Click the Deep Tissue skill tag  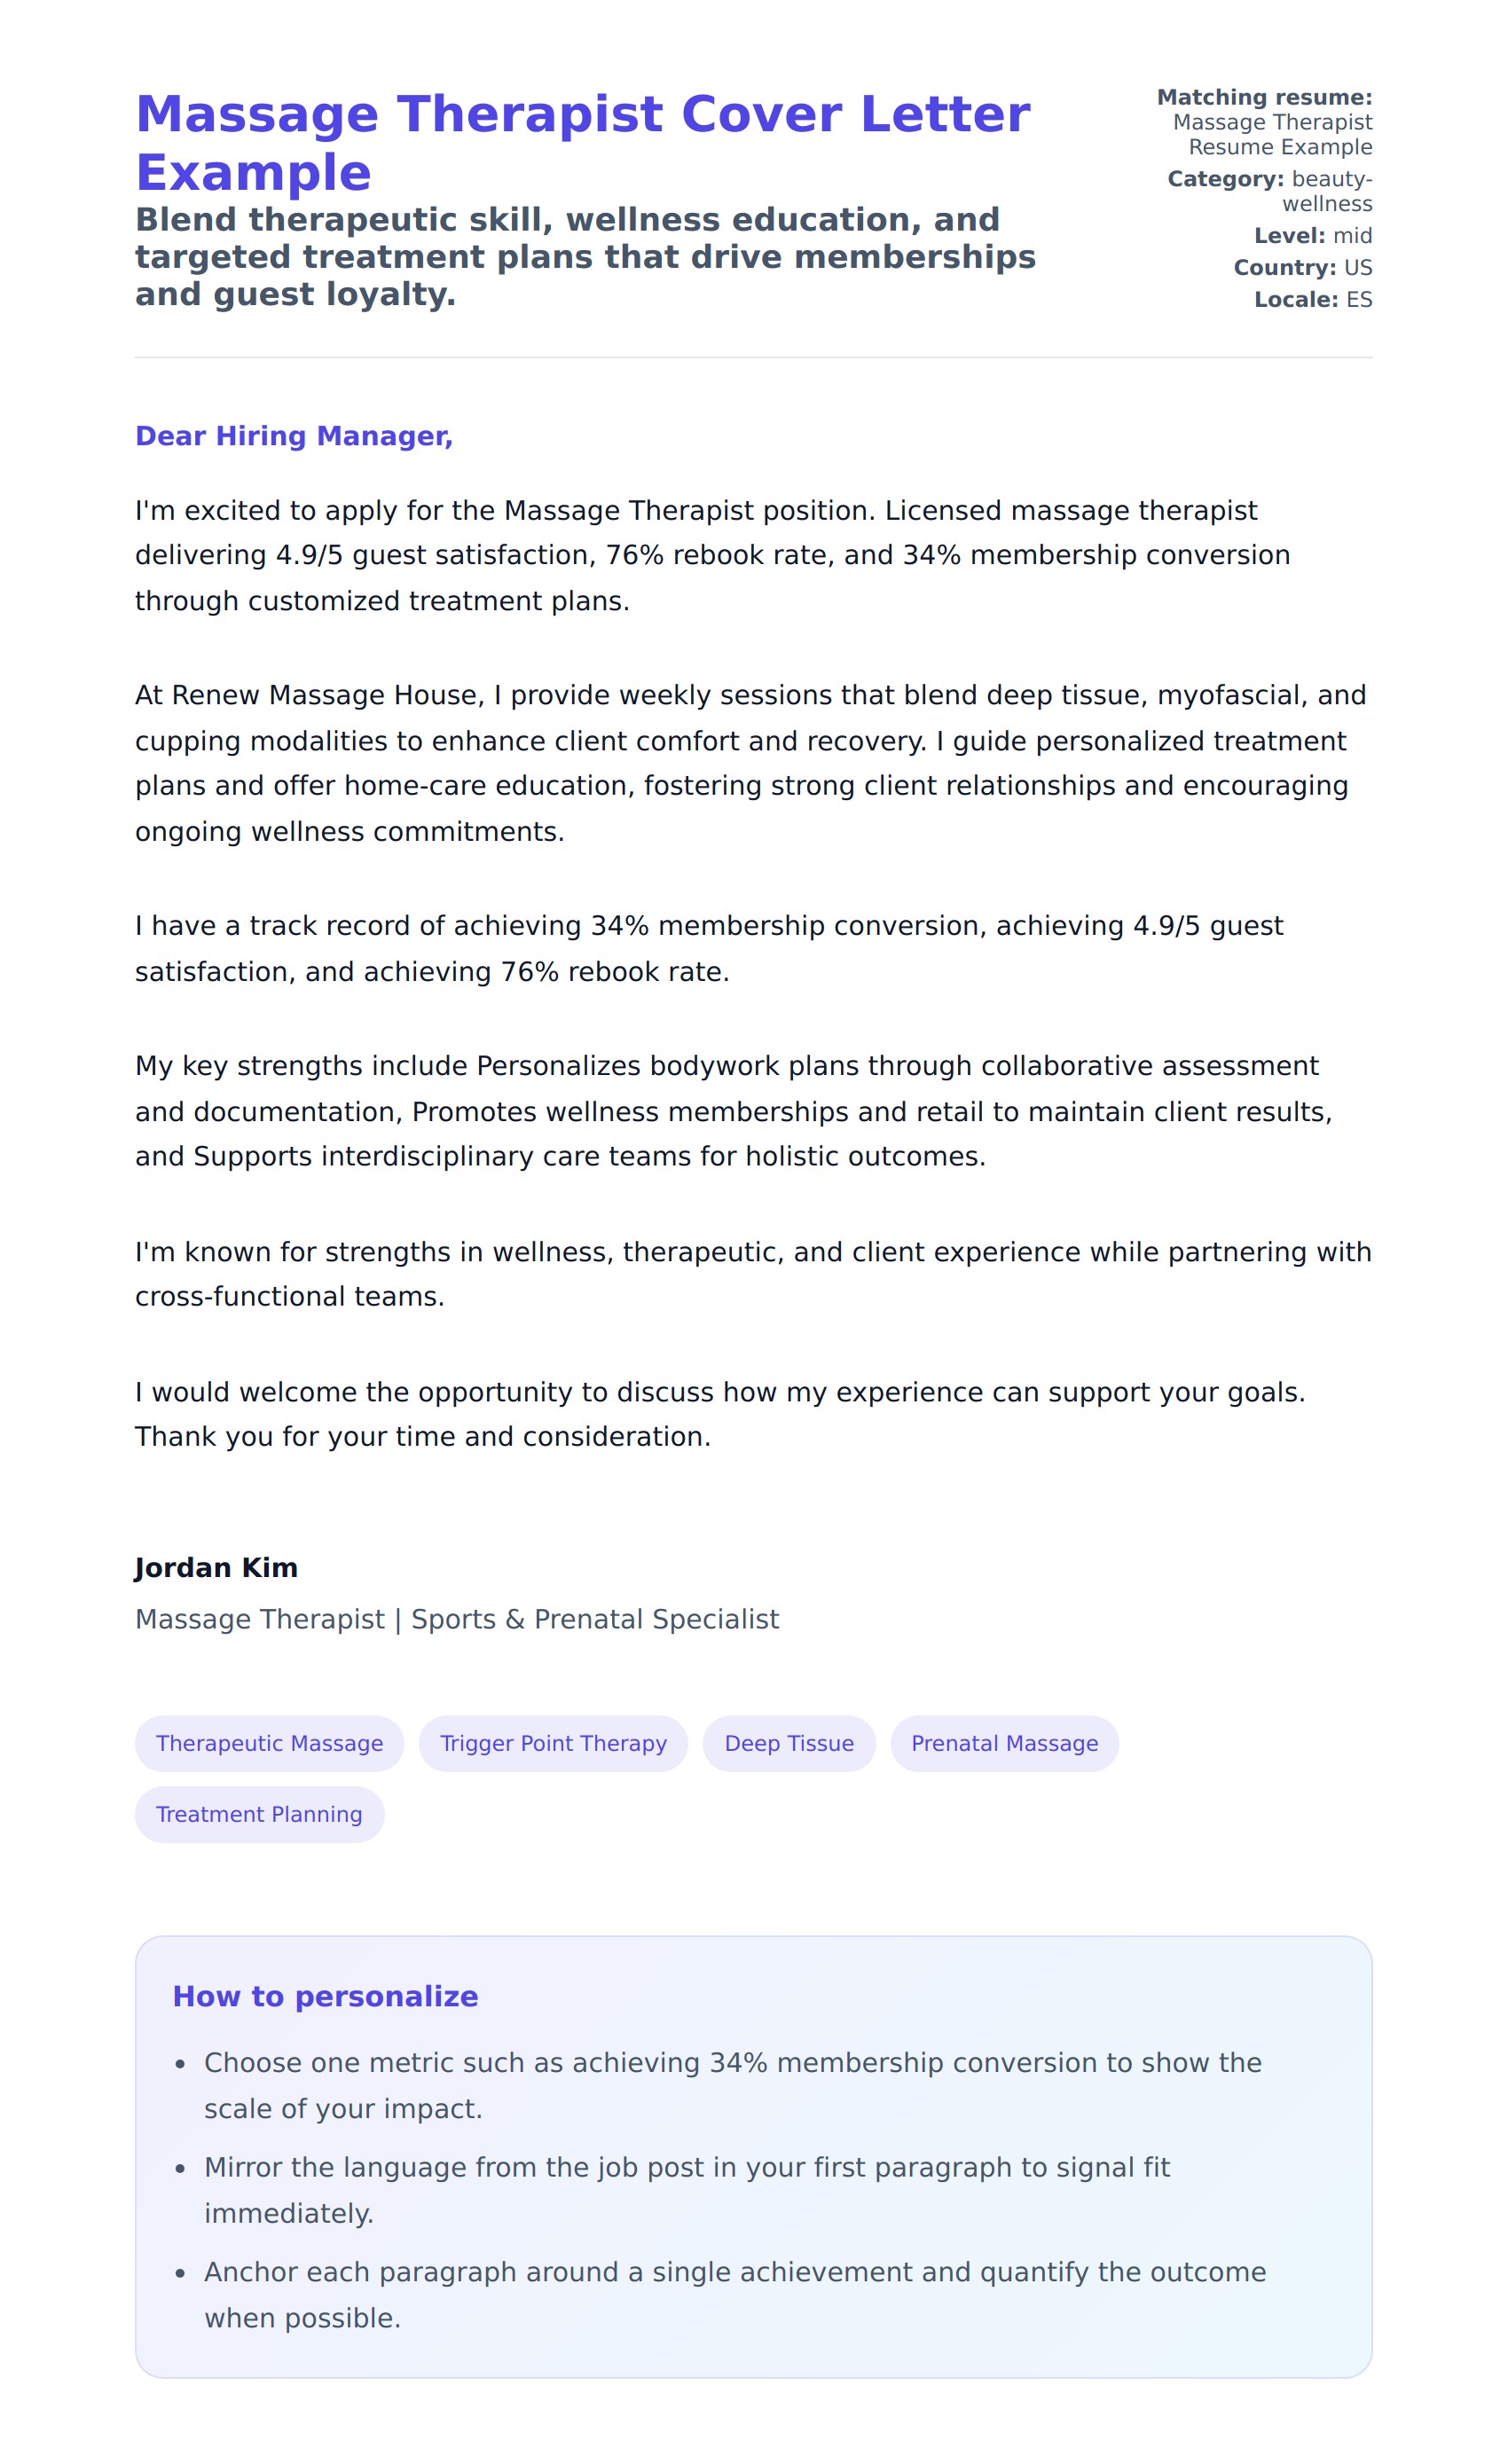point(789,1744)
